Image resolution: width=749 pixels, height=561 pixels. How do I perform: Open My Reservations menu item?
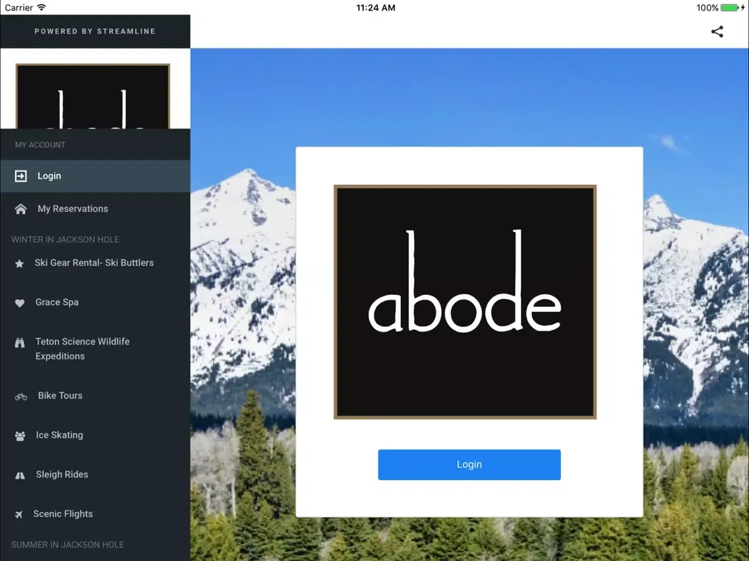95,209
